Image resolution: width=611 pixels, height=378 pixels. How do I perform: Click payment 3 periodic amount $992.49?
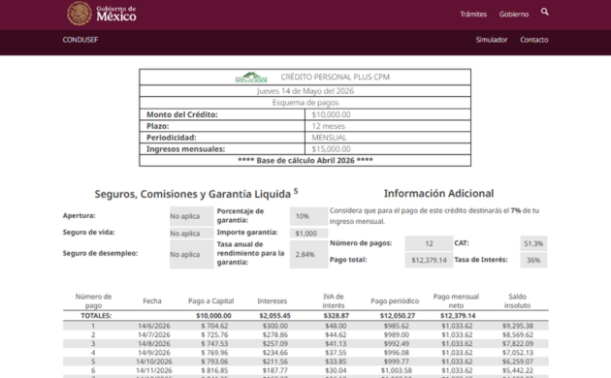coord(397,344)
